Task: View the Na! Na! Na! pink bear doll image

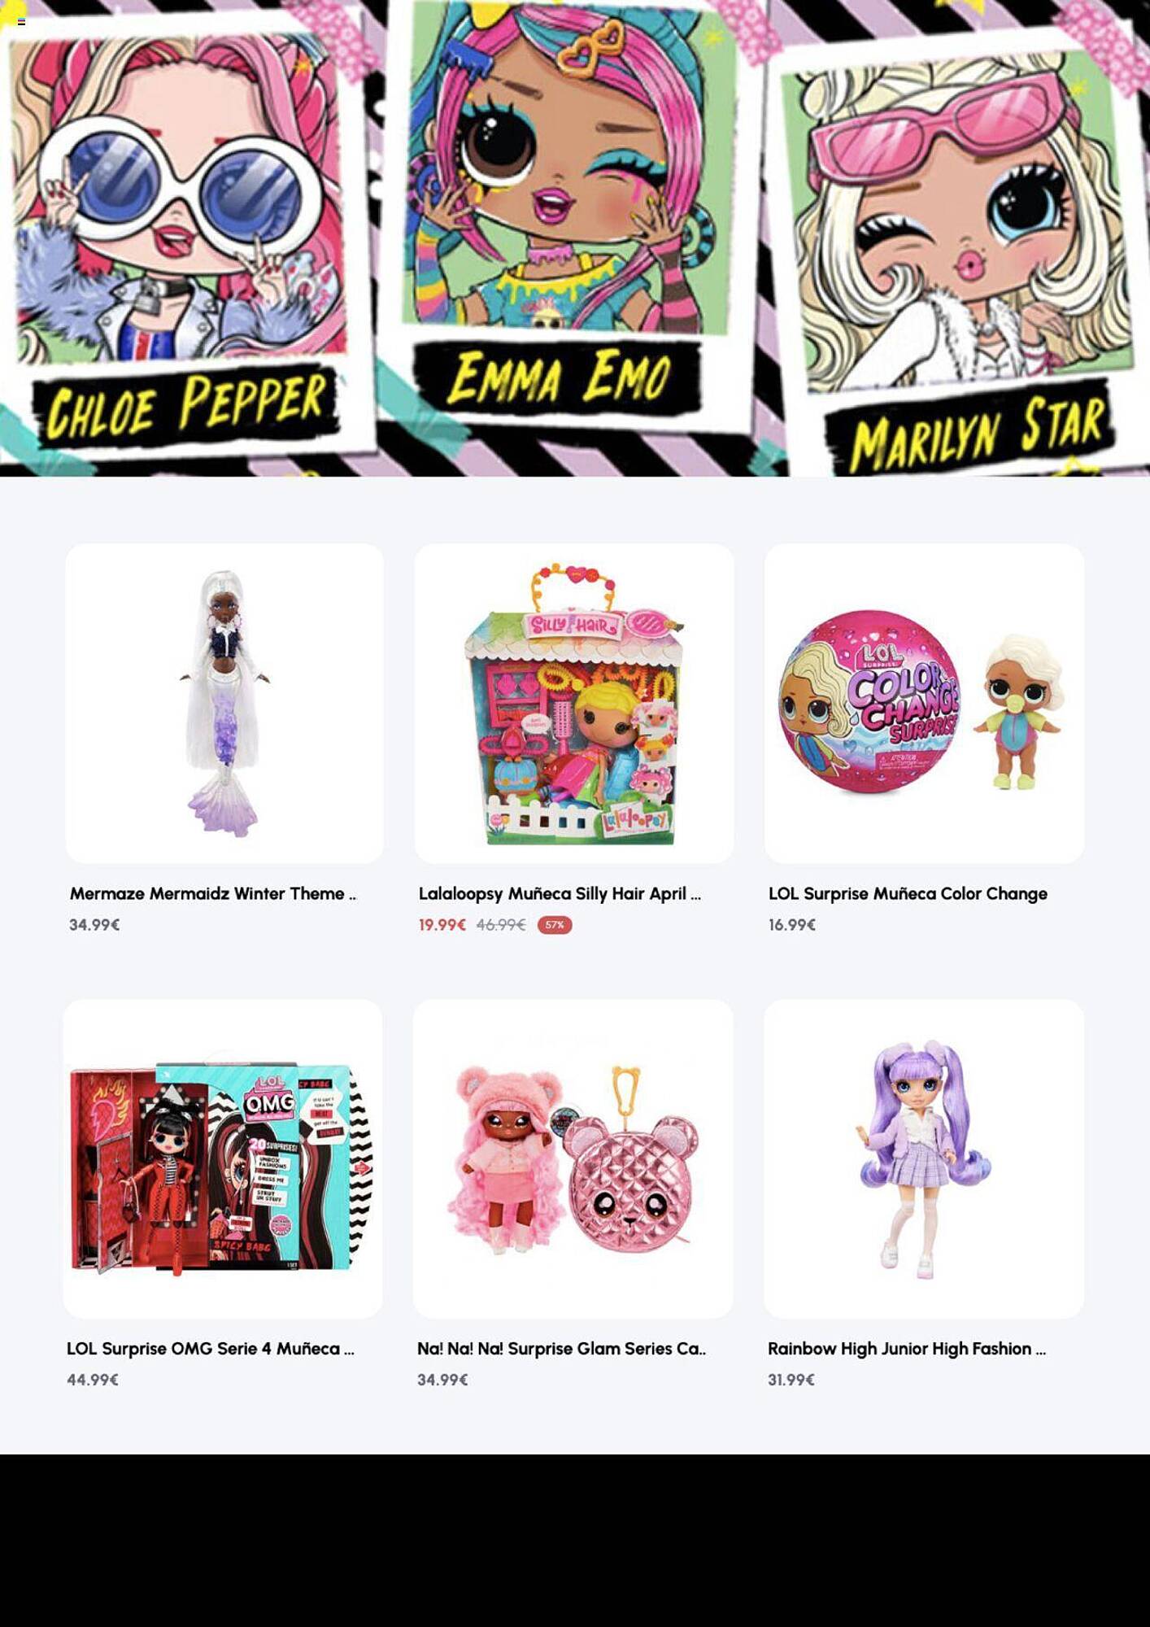Action: coord(573,1158)
